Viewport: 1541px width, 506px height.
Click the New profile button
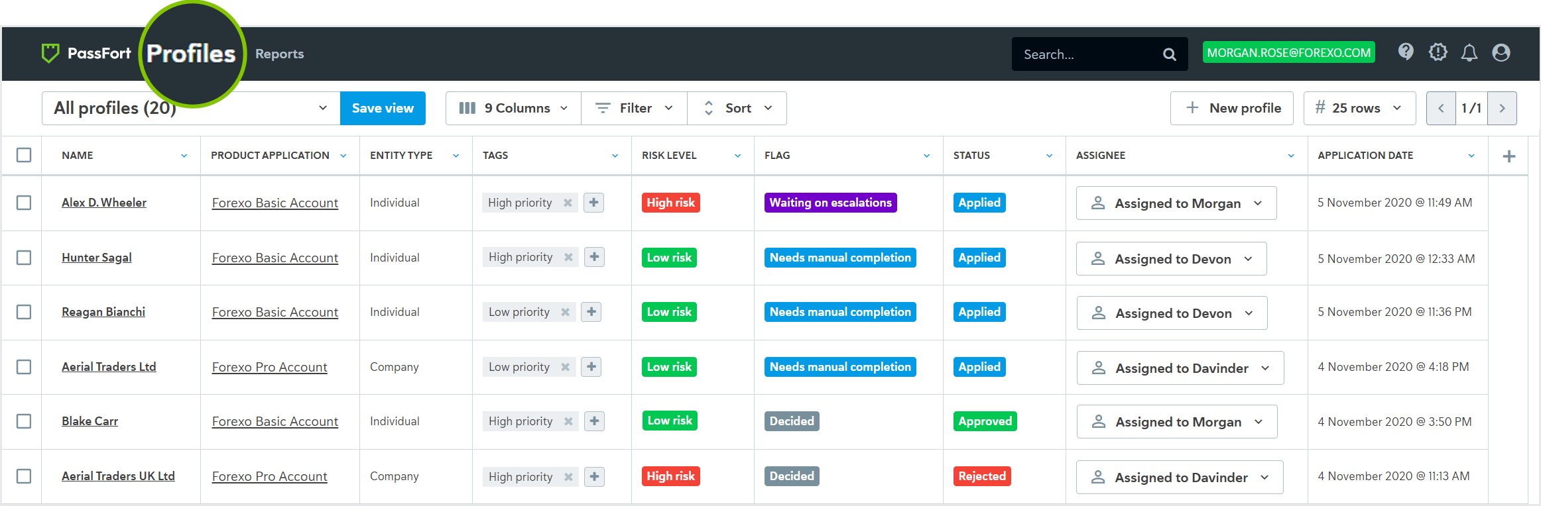[1232, 108]
